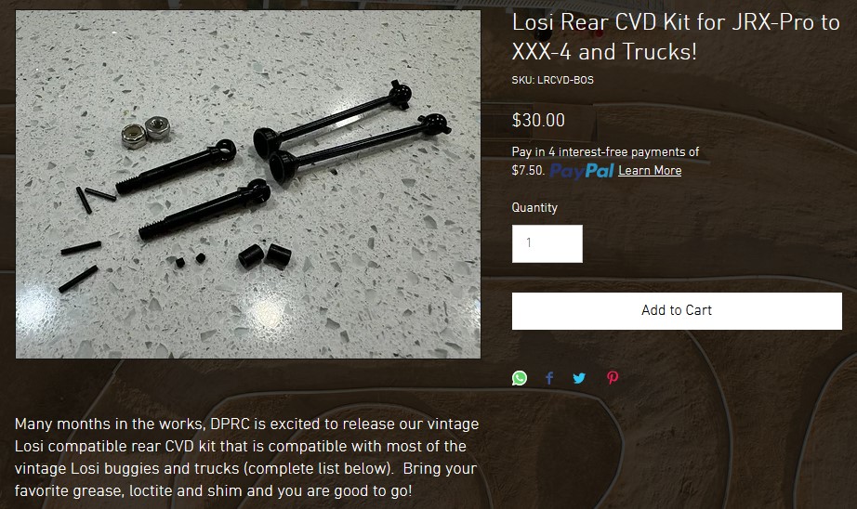Click the PayPal logo
Screen dimensions: 857x509
click(582, 171)
